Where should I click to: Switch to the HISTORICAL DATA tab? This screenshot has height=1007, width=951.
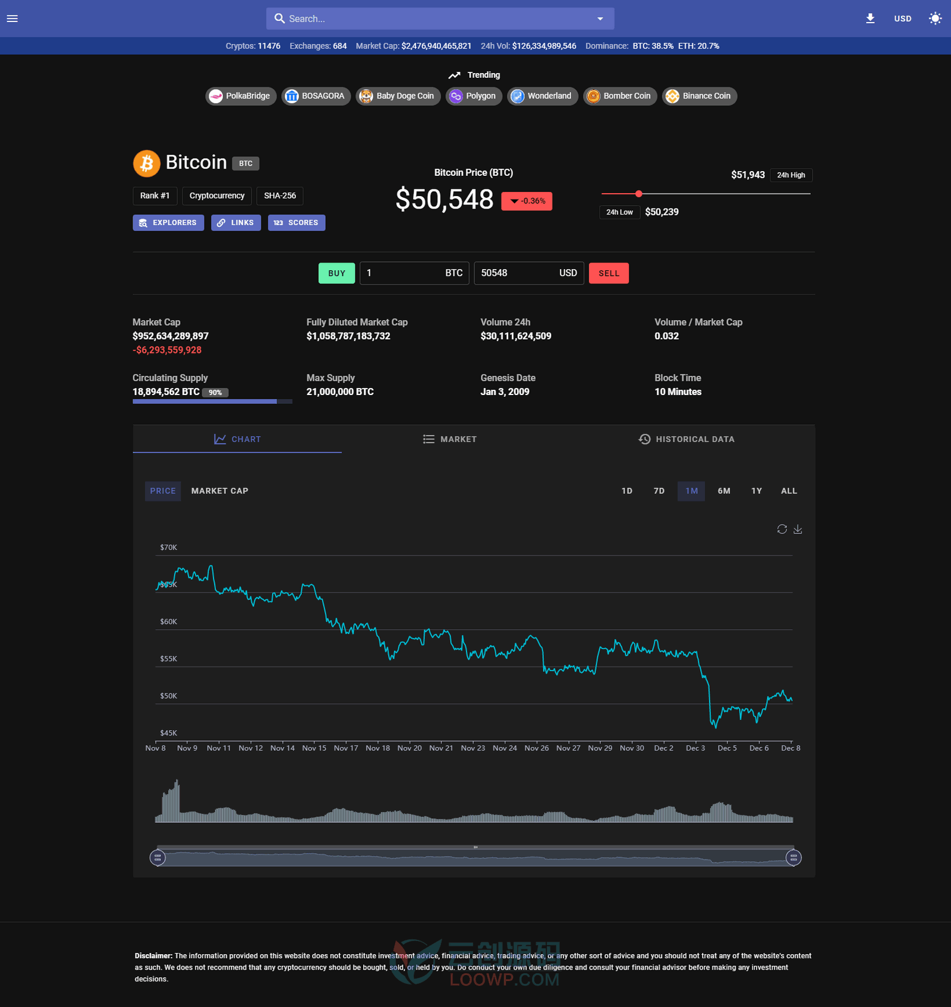(x=687, y=439)
